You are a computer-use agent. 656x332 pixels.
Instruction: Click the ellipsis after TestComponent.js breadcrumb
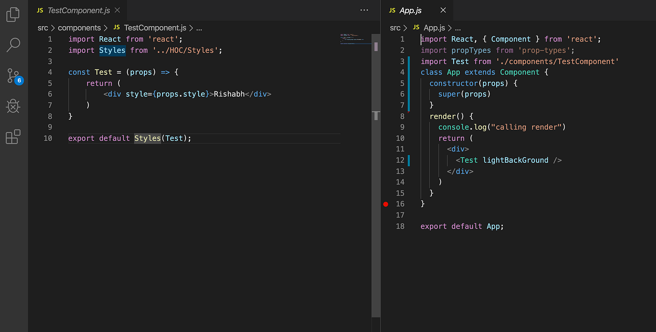(x=199, y=28)
